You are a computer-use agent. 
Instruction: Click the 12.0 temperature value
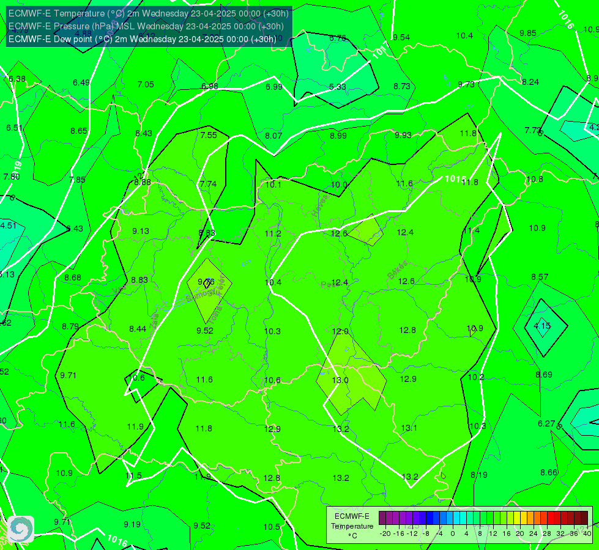pos(340,331)
